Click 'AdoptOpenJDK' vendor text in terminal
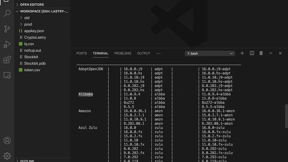 91,69
